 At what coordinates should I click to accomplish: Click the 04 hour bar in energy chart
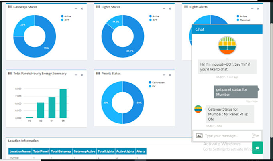pos(52,107)
